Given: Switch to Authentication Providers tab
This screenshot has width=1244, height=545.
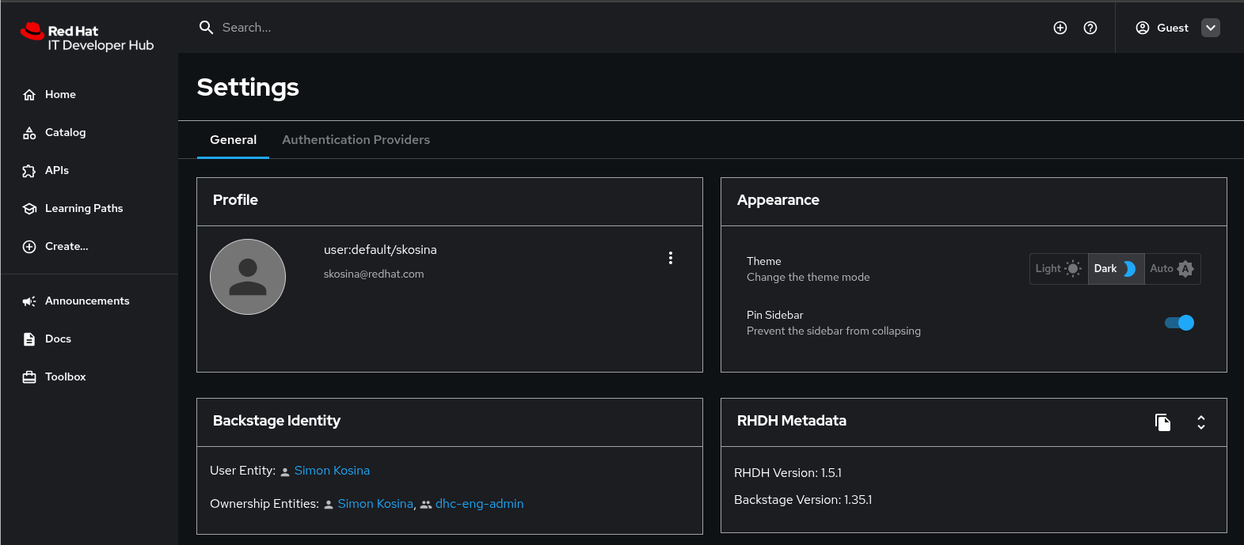Looking at the screenshot, I should pos(356,140).
